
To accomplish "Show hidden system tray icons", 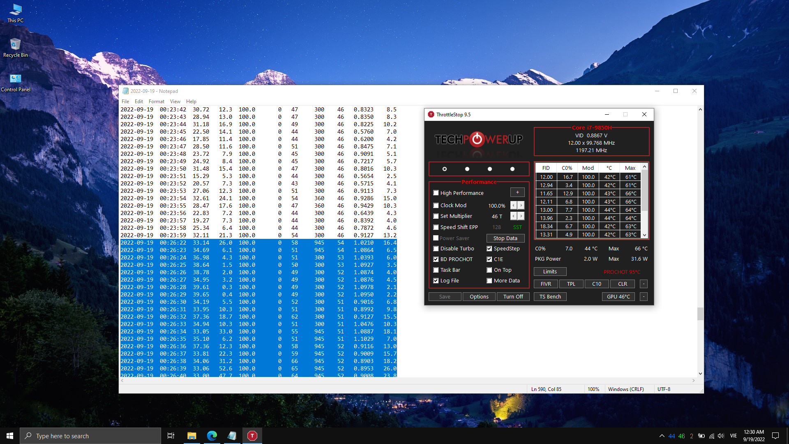I will click(x=662, y=436).
